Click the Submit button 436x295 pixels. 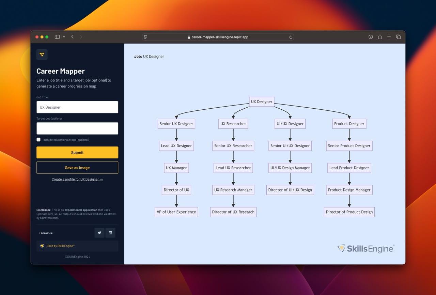pyautogui.click(x=77, y=153)
